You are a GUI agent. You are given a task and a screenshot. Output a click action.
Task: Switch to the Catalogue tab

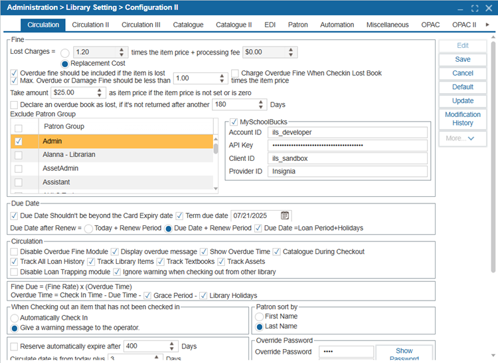tap(188, 25)
